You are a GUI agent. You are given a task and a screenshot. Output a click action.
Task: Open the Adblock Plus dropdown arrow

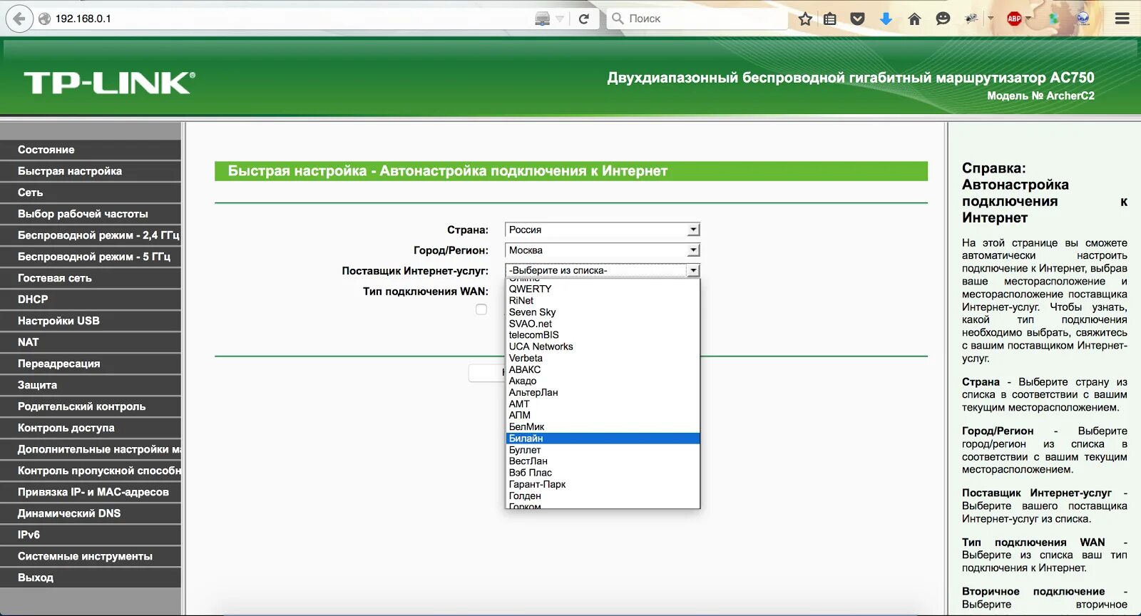[1029, 18]
